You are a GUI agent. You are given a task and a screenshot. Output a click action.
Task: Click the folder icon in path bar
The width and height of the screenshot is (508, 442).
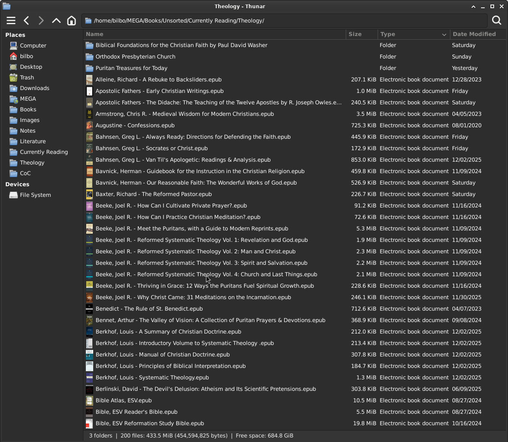pyautogui.click(x=88, y=20)
